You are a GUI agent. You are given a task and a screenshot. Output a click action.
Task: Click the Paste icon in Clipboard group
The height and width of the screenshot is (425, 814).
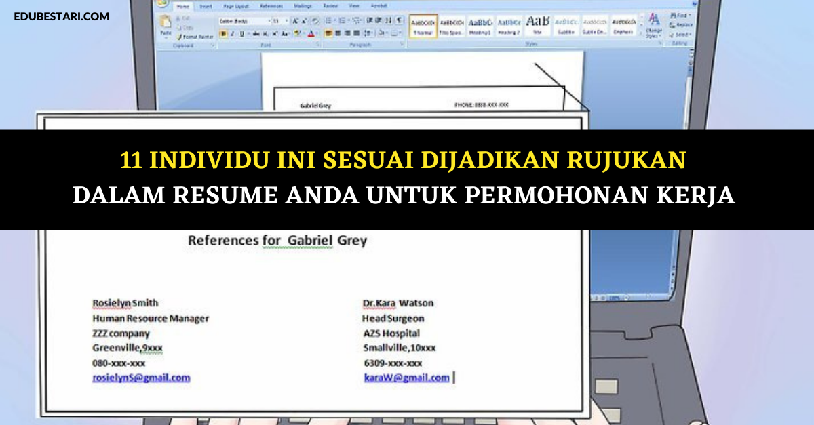166,22
